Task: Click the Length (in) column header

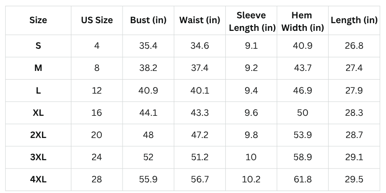Action: point(354,20)
